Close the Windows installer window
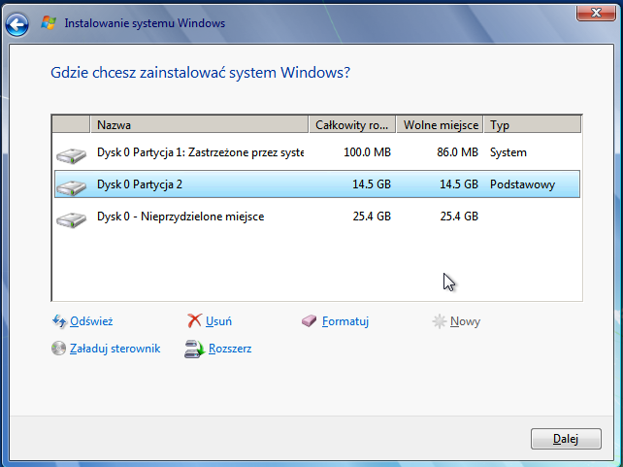Viewport: 623px width, 467px height. (x=596, y=13)
